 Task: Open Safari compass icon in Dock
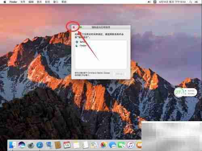[x=40, y=145]
